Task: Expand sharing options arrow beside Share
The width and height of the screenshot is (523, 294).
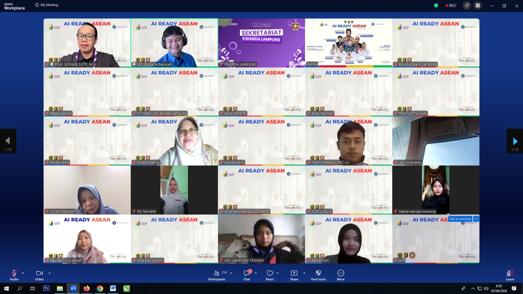Action: pyautogui.click(x=304, y=273)
